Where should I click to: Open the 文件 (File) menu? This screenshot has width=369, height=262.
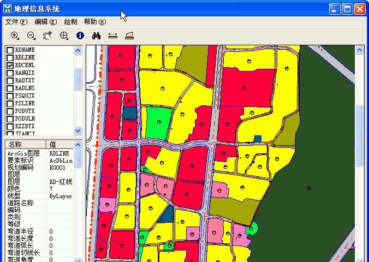(16, 22)
